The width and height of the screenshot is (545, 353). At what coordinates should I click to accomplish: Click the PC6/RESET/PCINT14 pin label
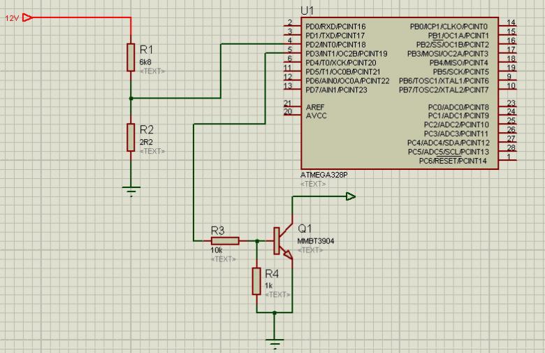click(453, 161)
